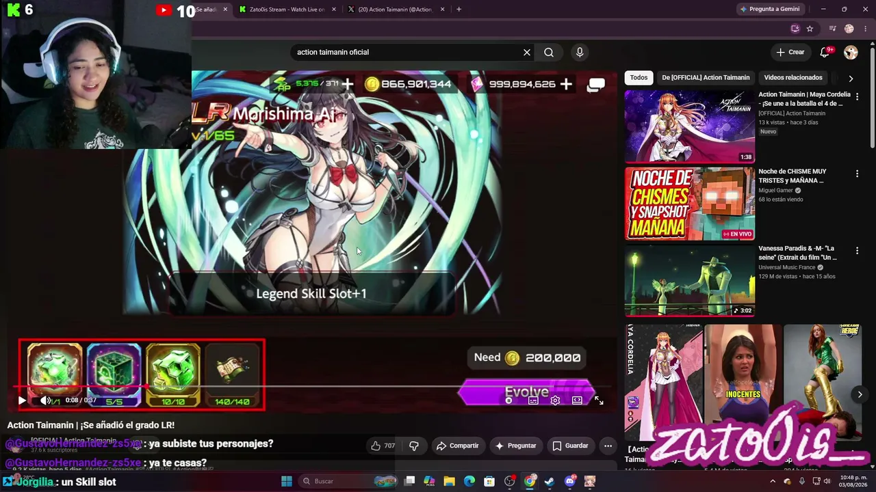Open Noche de Chismes live thumbnail
Viewport: 876px width, 492px height.
point(689,204)
